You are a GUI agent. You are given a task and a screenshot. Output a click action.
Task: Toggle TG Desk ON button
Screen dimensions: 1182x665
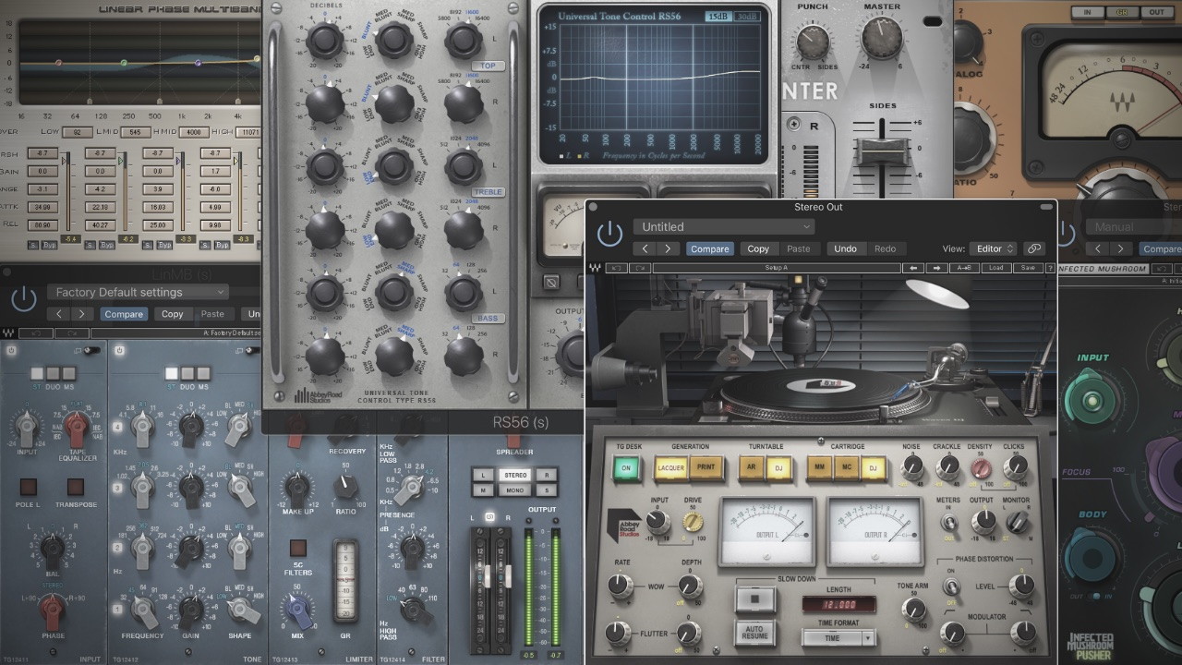tap(627, 468)
